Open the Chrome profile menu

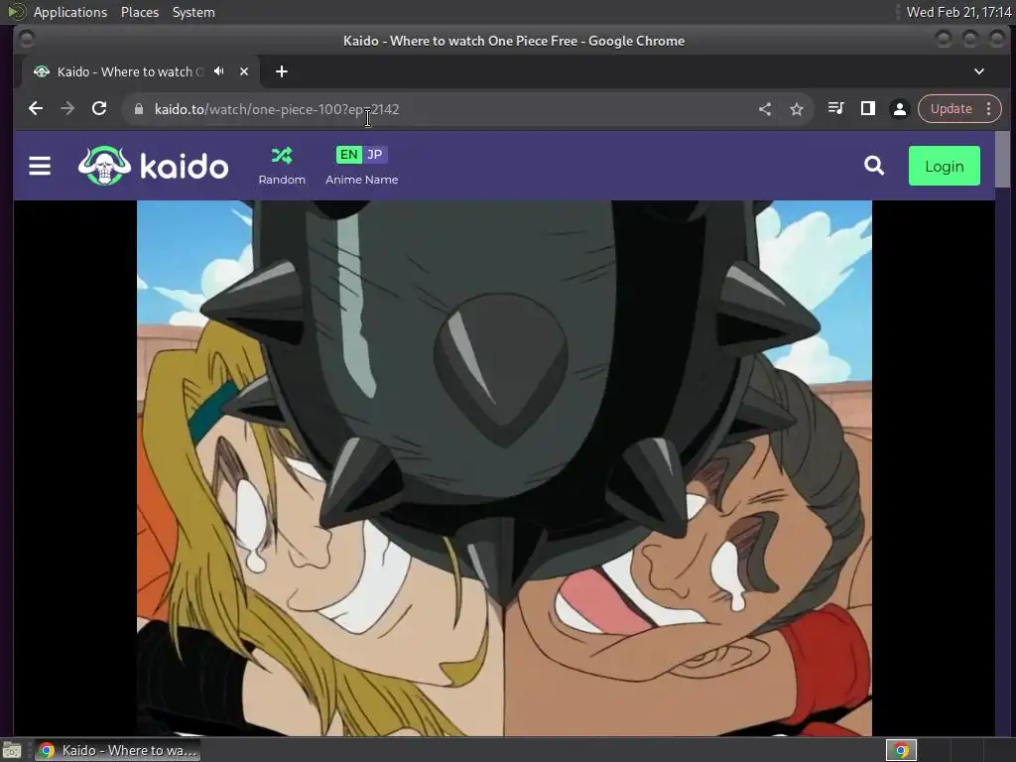(x=899, y=109)
